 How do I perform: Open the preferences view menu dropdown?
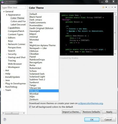coord(115,7)
